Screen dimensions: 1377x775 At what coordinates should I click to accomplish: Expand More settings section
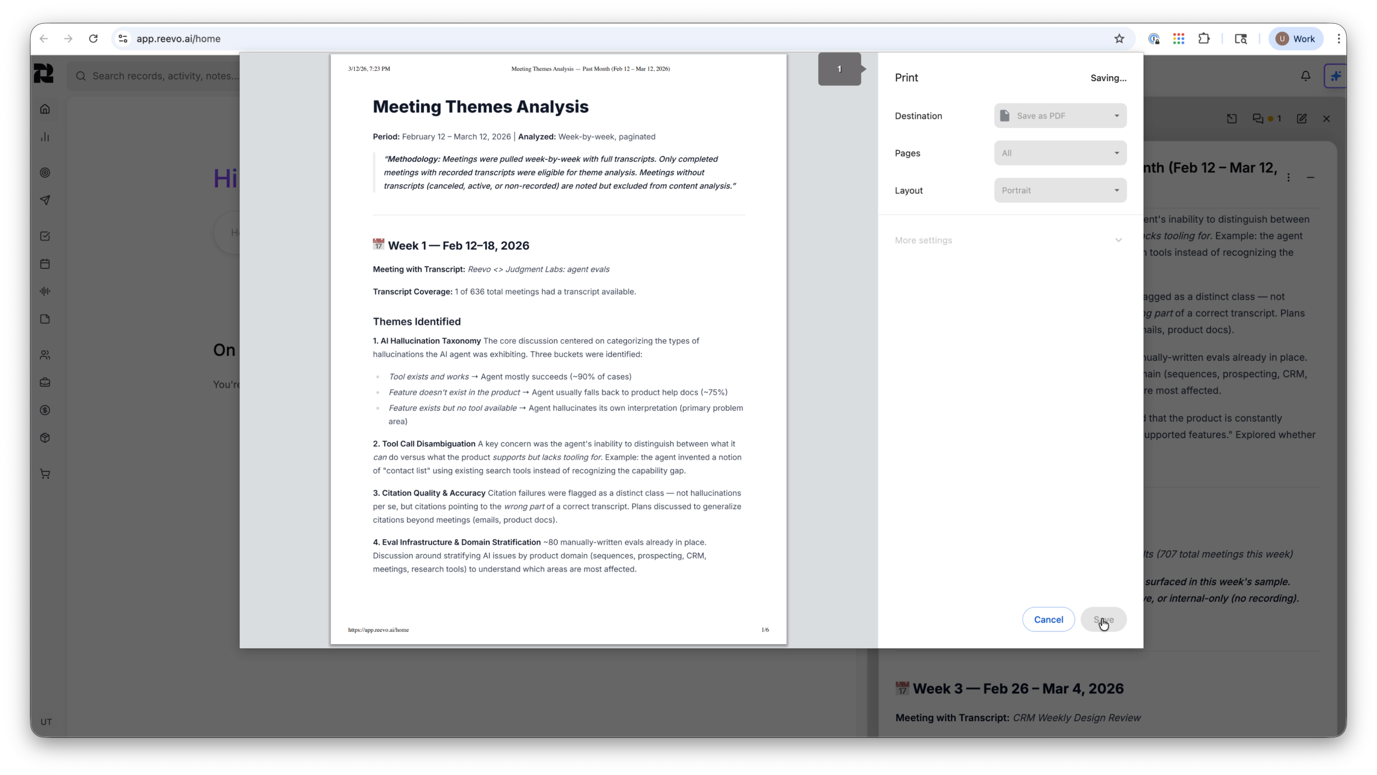(x=1008, y=241)
